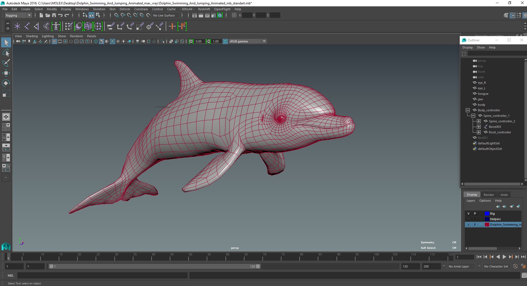527x286 pixels.
Task: Select the Move tool in the toolbox
Action: [6, 73]
